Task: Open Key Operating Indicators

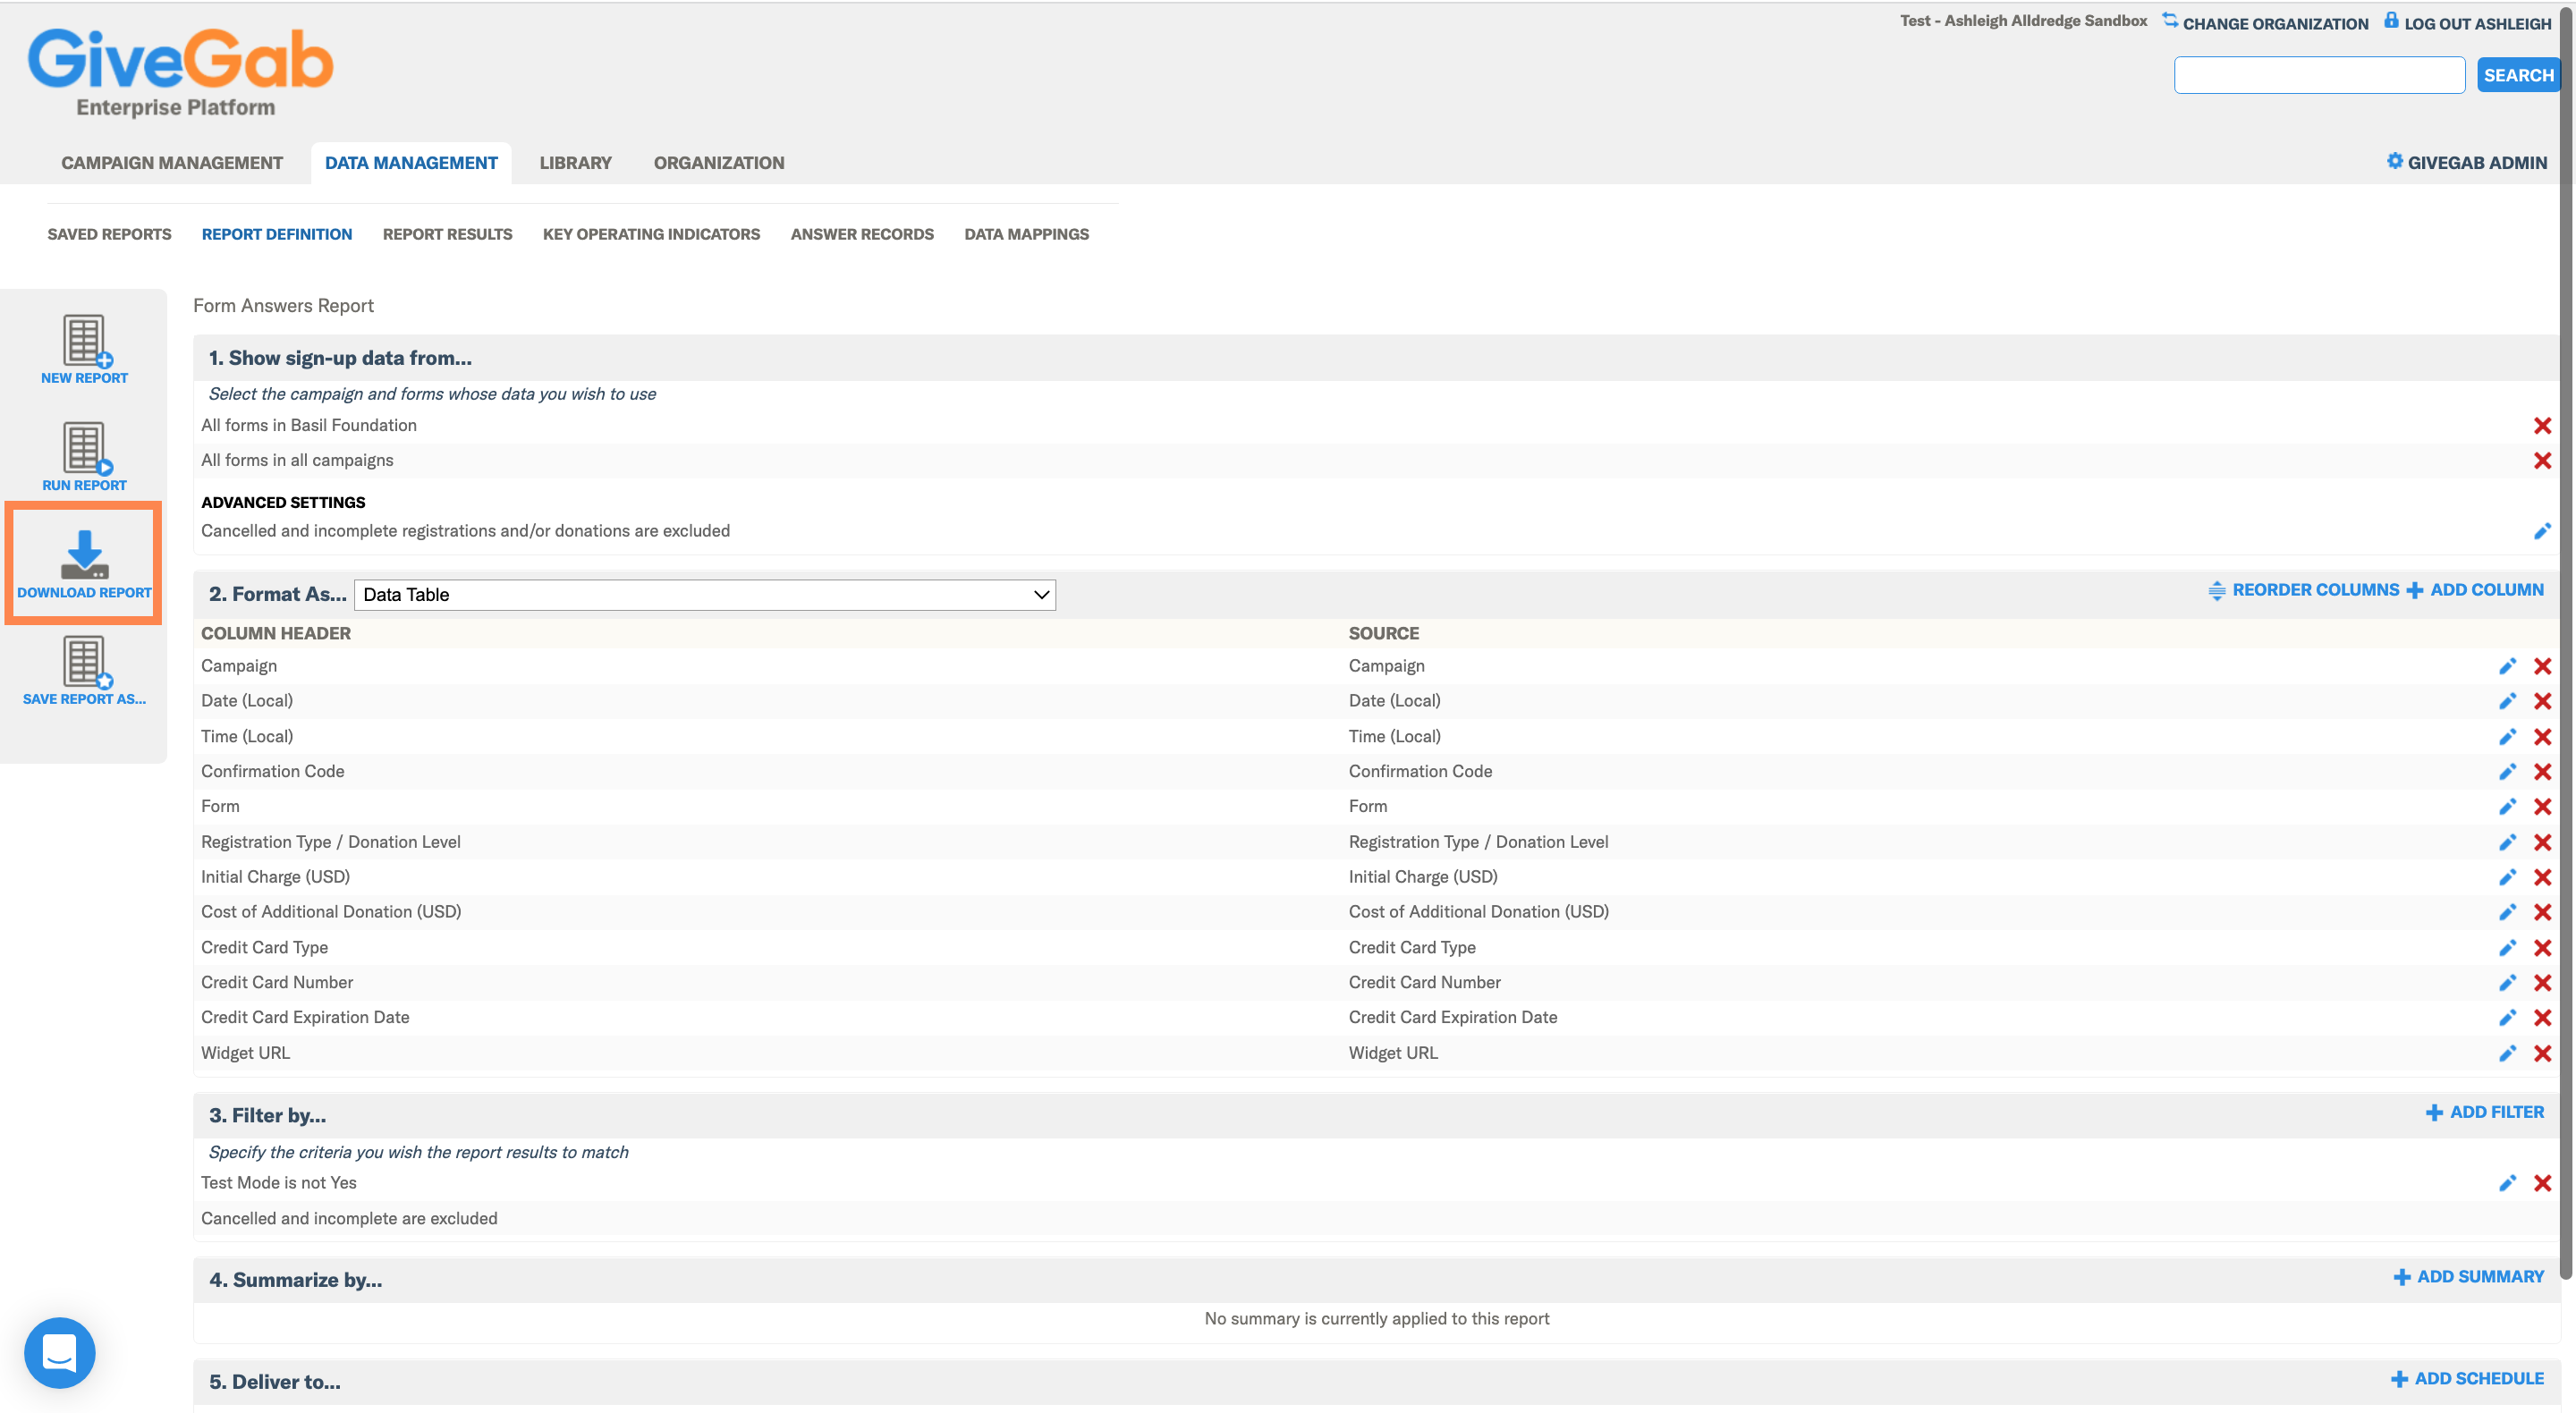Action: pos(651,234)
